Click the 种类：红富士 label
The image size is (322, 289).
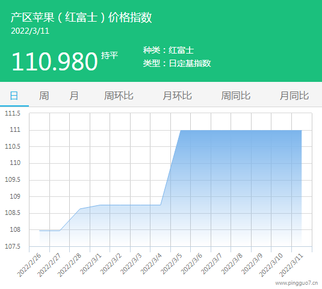click(x=169, y=50)
